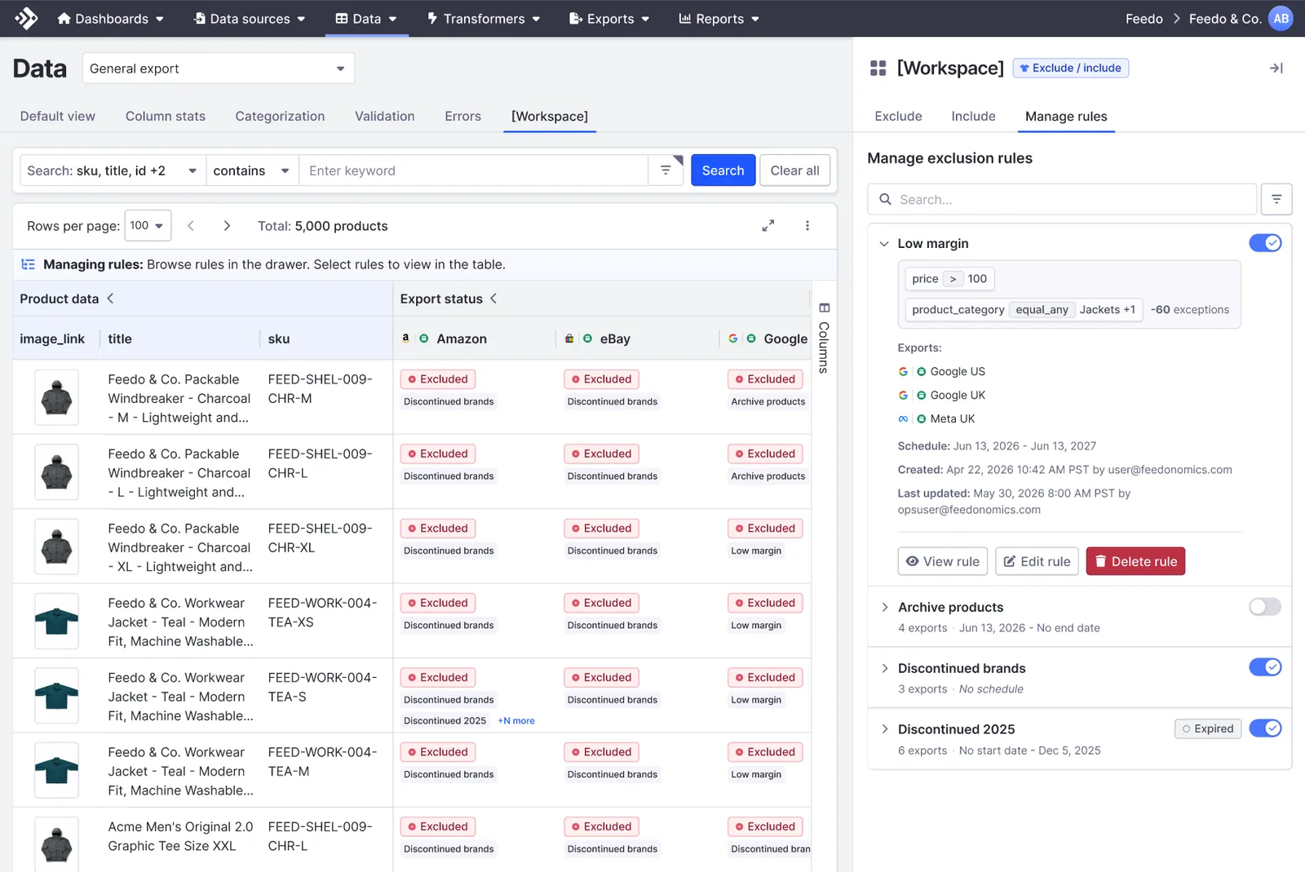The image size is (1305, 872).
Task: Open first Charcoal windbreaker product thumbnail
Action: (x=56, y=397)
